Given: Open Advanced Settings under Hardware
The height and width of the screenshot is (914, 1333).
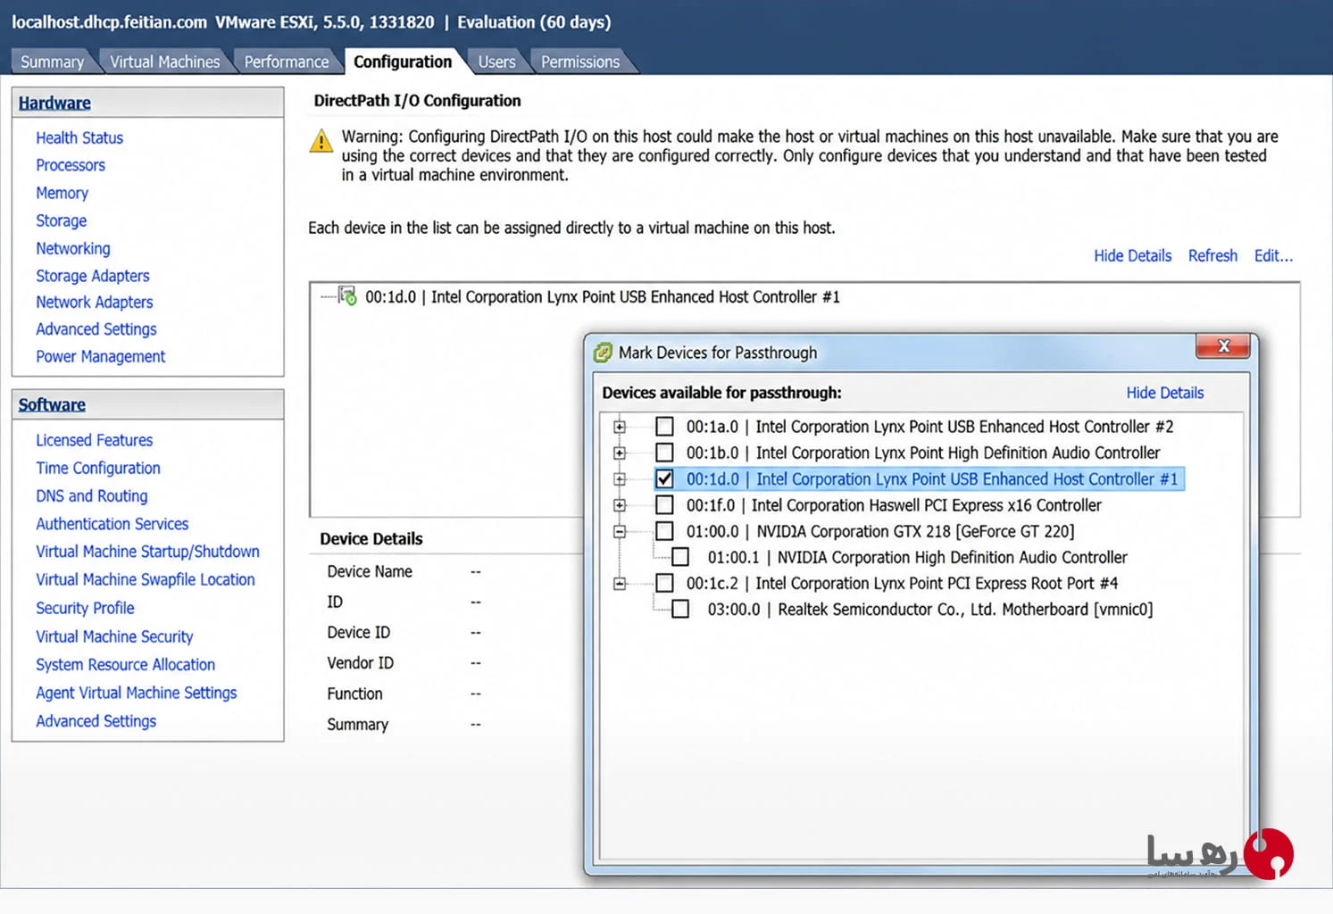Looking at the screenshot, I should (96, 329).
